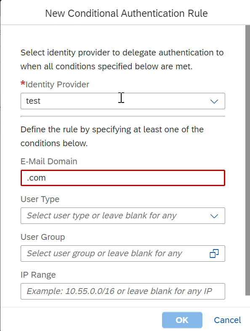Click the User Group label
This screenshot has height=331, width=250.
point(43,237)
